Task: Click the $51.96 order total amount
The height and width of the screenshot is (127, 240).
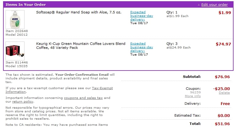Action: (222, 124)
